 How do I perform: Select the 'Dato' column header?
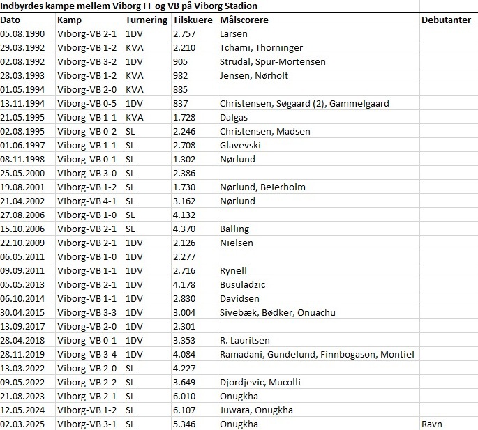click(x=10, y=20)
